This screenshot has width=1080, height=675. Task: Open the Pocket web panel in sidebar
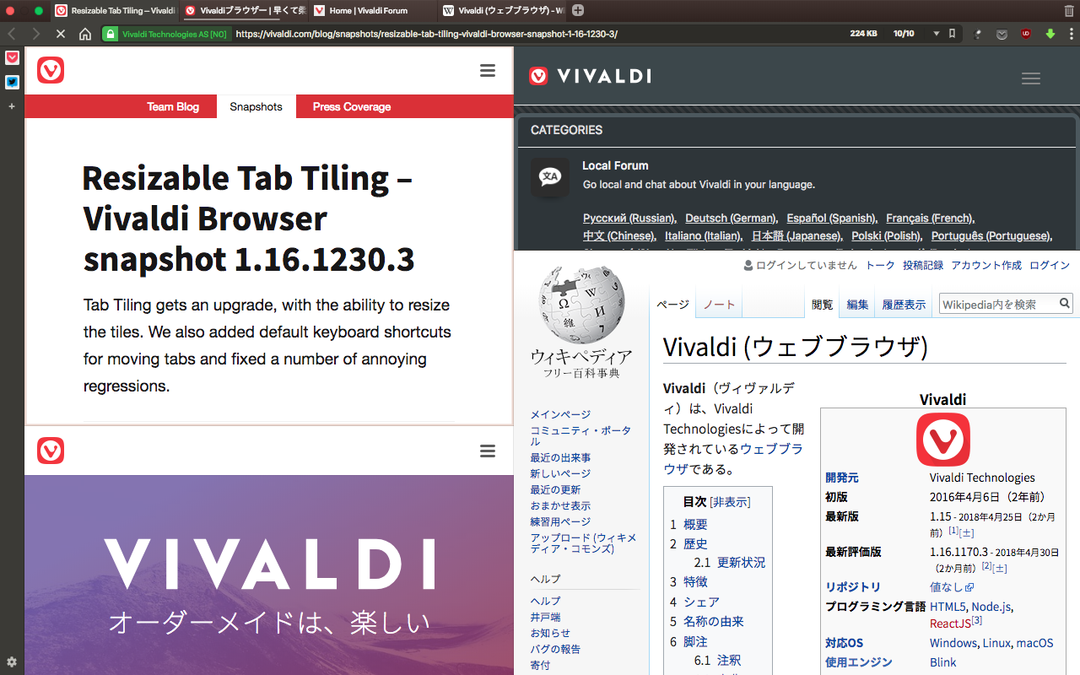(12, 58)
